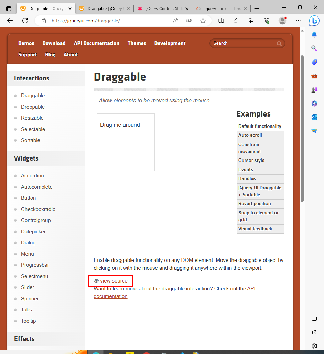
Task: Open Themes menu item
Action: [137, 43]
